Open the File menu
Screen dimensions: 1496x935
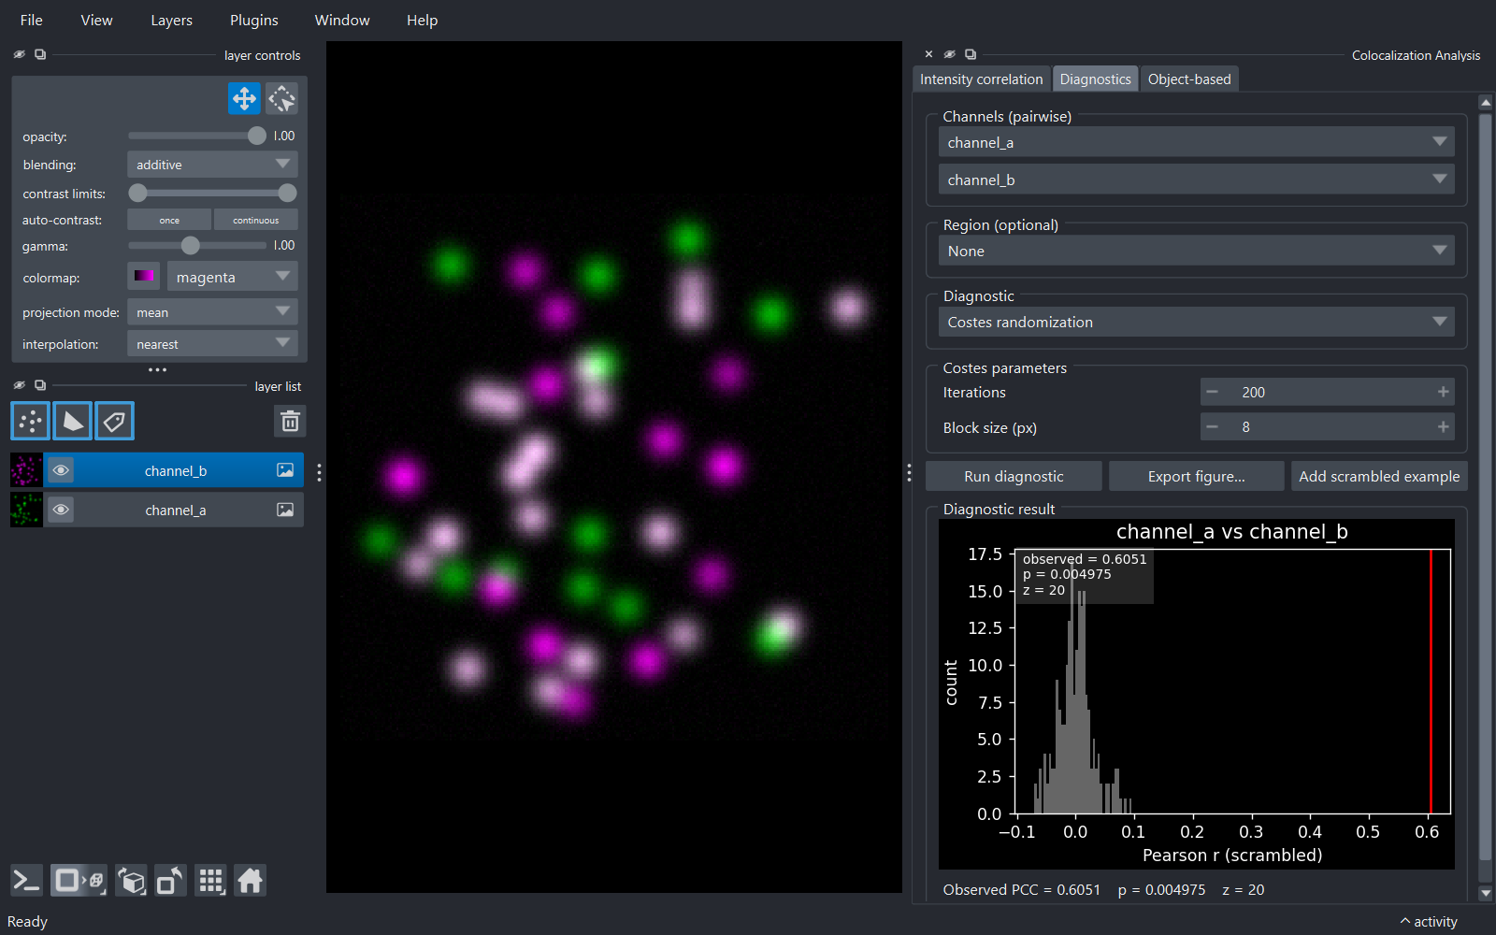point(31,20)
